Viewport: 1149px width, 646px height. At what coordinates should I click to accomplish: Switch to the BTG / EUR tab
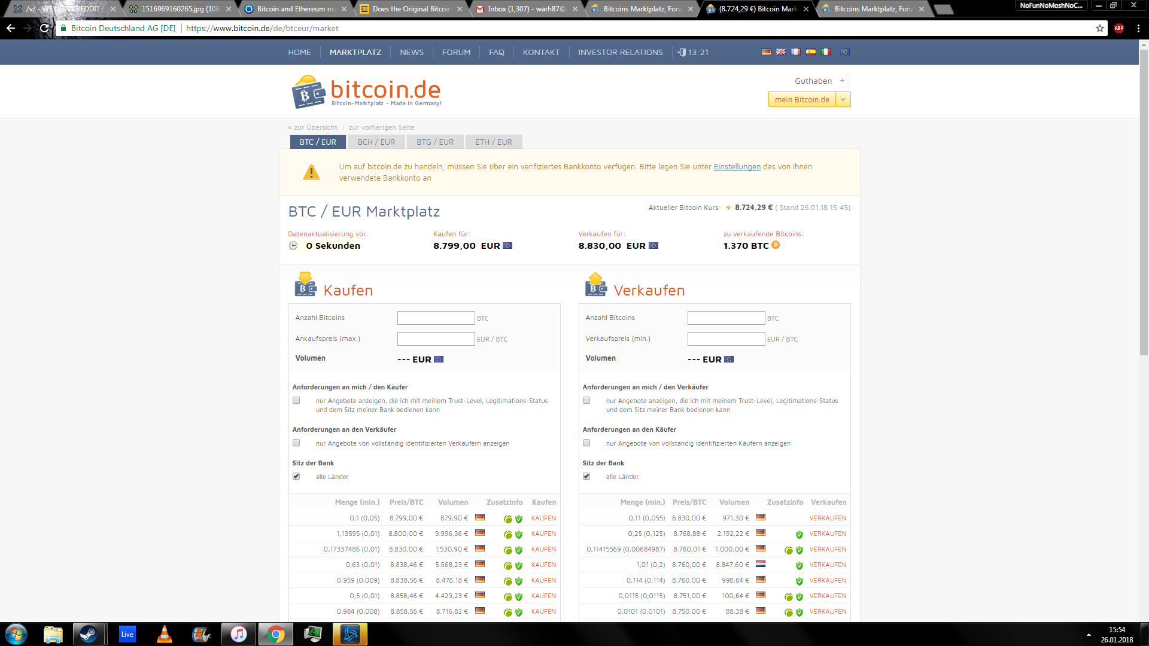click(x=435, y=142)
